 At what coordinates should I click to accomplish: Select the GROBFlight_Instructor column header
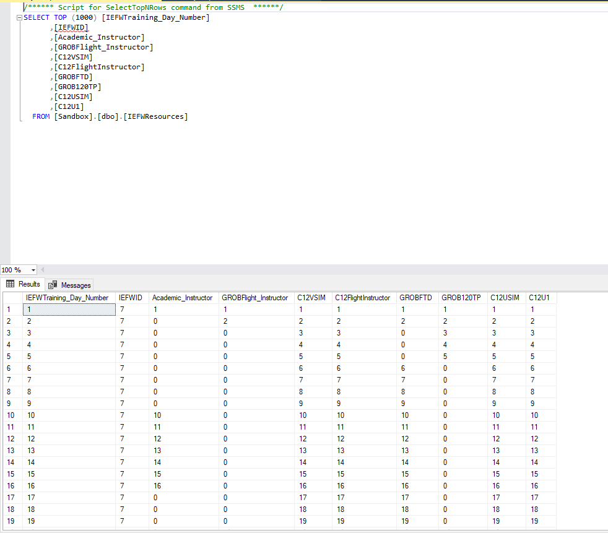click(256, 298)
